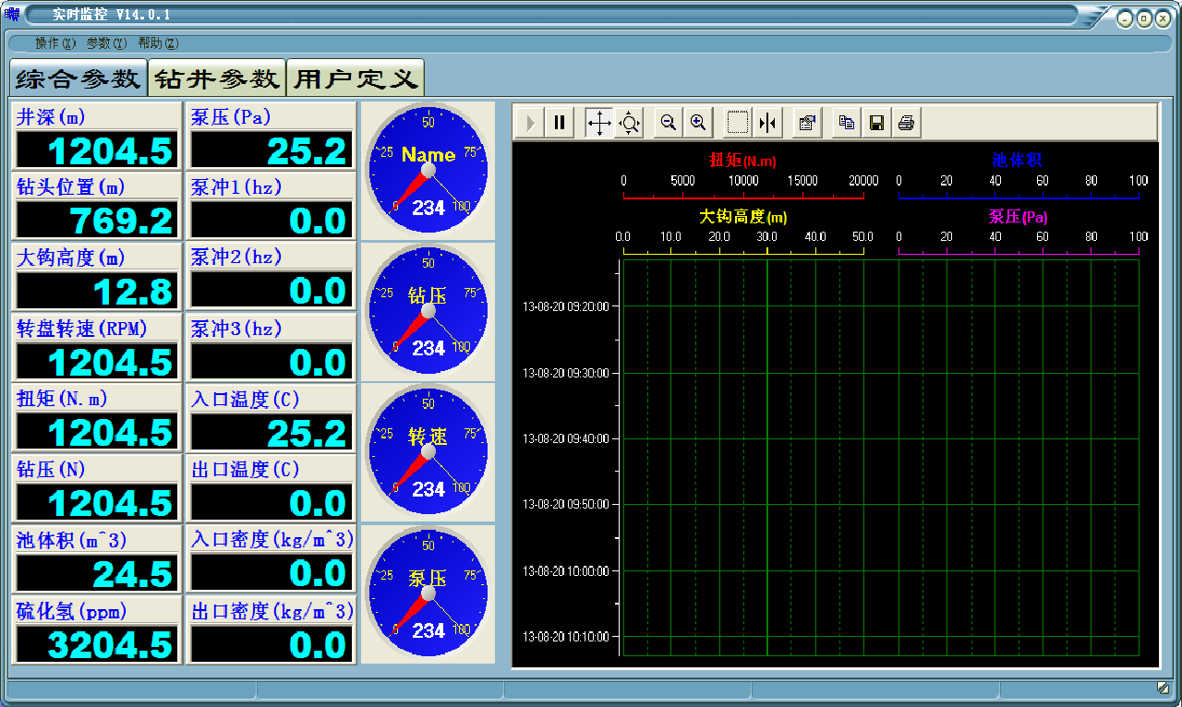1182x707 pixels.
Task: Click the 大钩高度 value 12.8
Action: click(96, 292)
